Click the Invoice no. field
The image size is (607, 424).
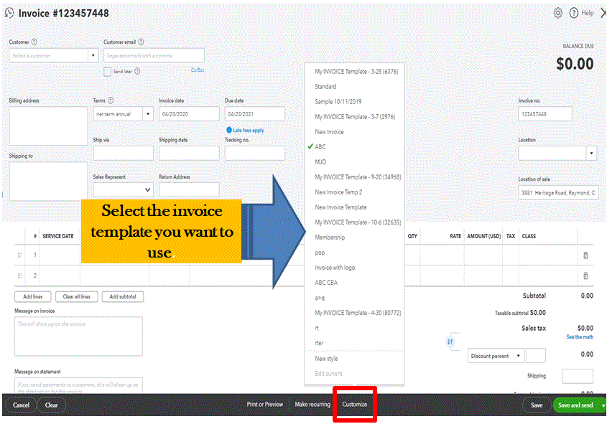[545, 114]
